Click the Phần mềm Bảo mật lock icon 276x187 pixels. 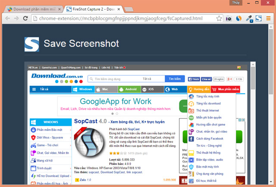point(33,130)
